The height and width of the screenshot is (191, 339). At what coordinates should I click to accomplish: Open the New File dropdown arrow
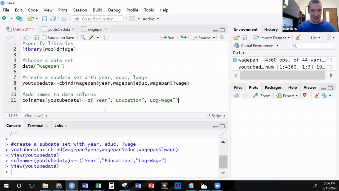coord(11,19)
